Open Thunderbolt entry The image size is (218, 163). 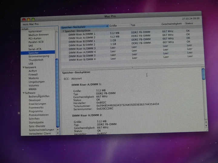tap(36, 60)
